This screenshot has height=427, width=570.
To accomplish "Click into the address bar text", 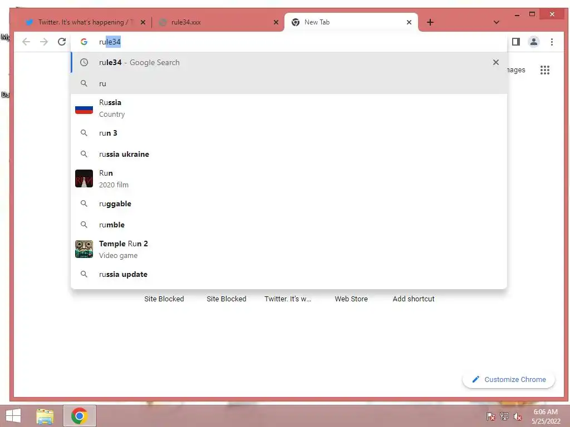I will coord(110,42).
